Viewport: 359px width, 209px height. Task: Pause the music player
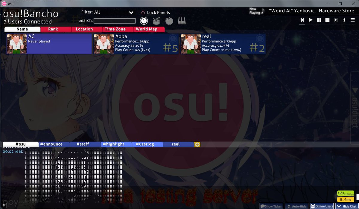pyautogui.click(x=319, y=20)
